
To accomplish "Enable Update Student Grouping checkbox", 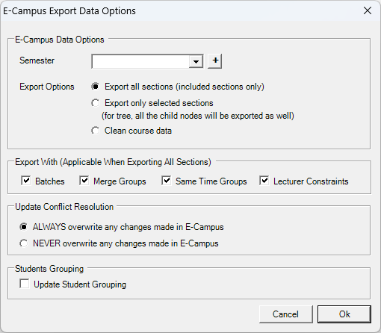I will 25,284.
